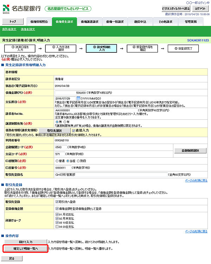Focus the 金融機関コード field
The image size is (211, 264).
[61, 147]
